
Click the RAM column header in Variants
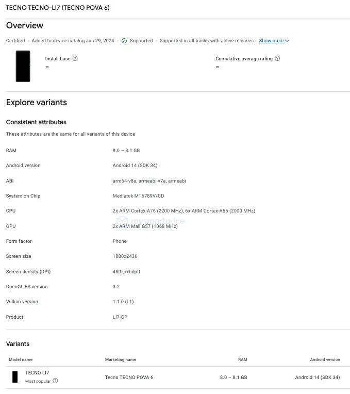pos(242,359)
